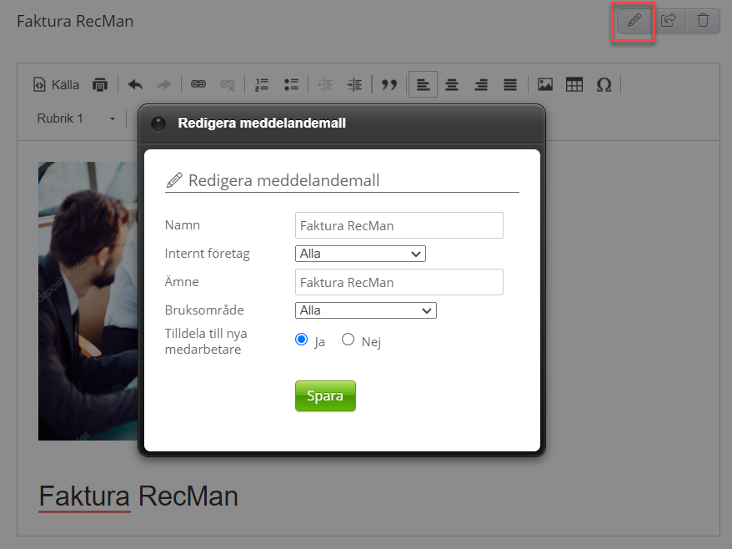Click the share template icon

click(x=668, y=21)
